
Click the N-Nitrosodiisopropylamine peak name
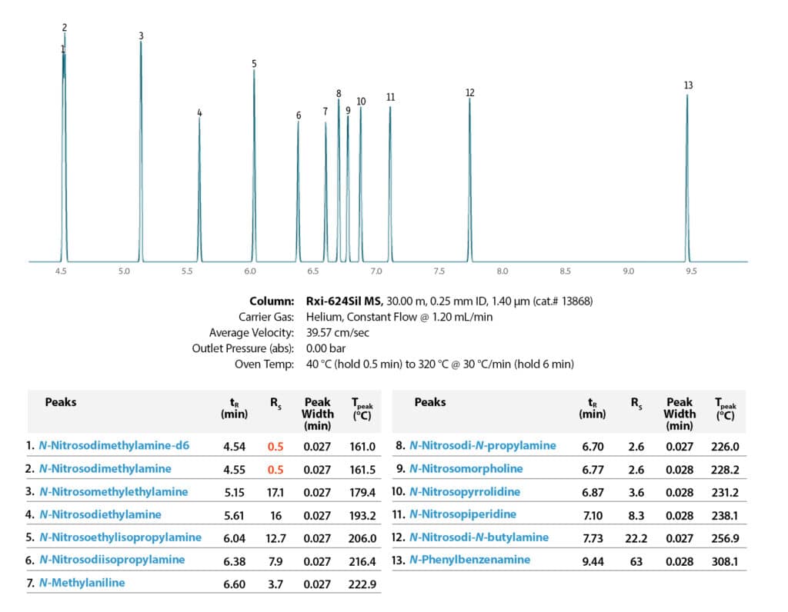coord(112,560)
